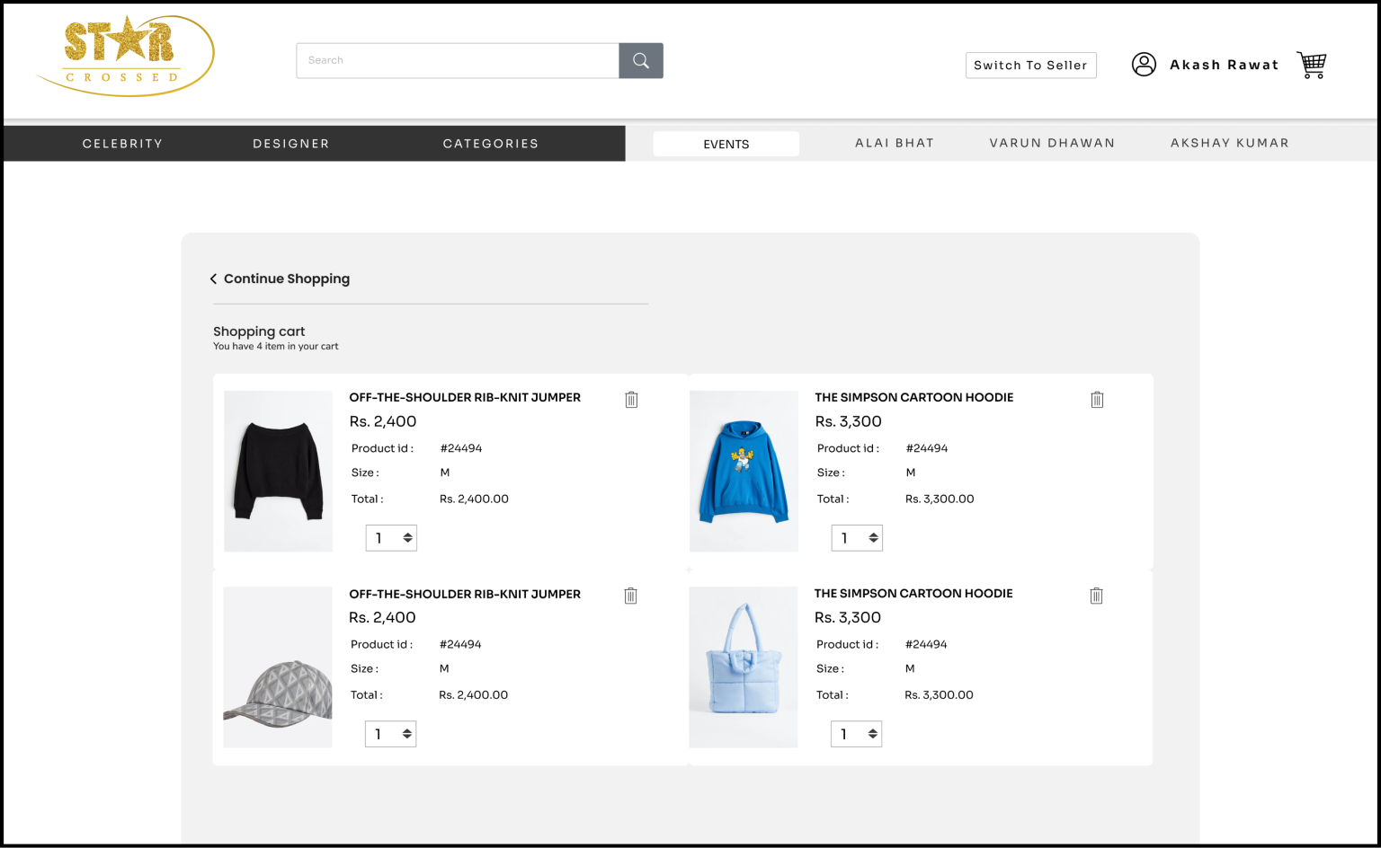This screenshot has width=1381, height=848.
Task: Open the shopping cart icon in header
Action: (1312, 65)
